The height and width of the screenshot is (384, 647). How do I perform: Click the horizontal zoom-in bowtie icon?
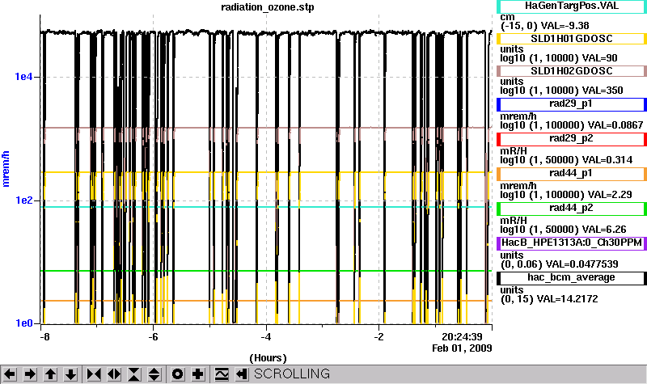click(x=94, y=374)
